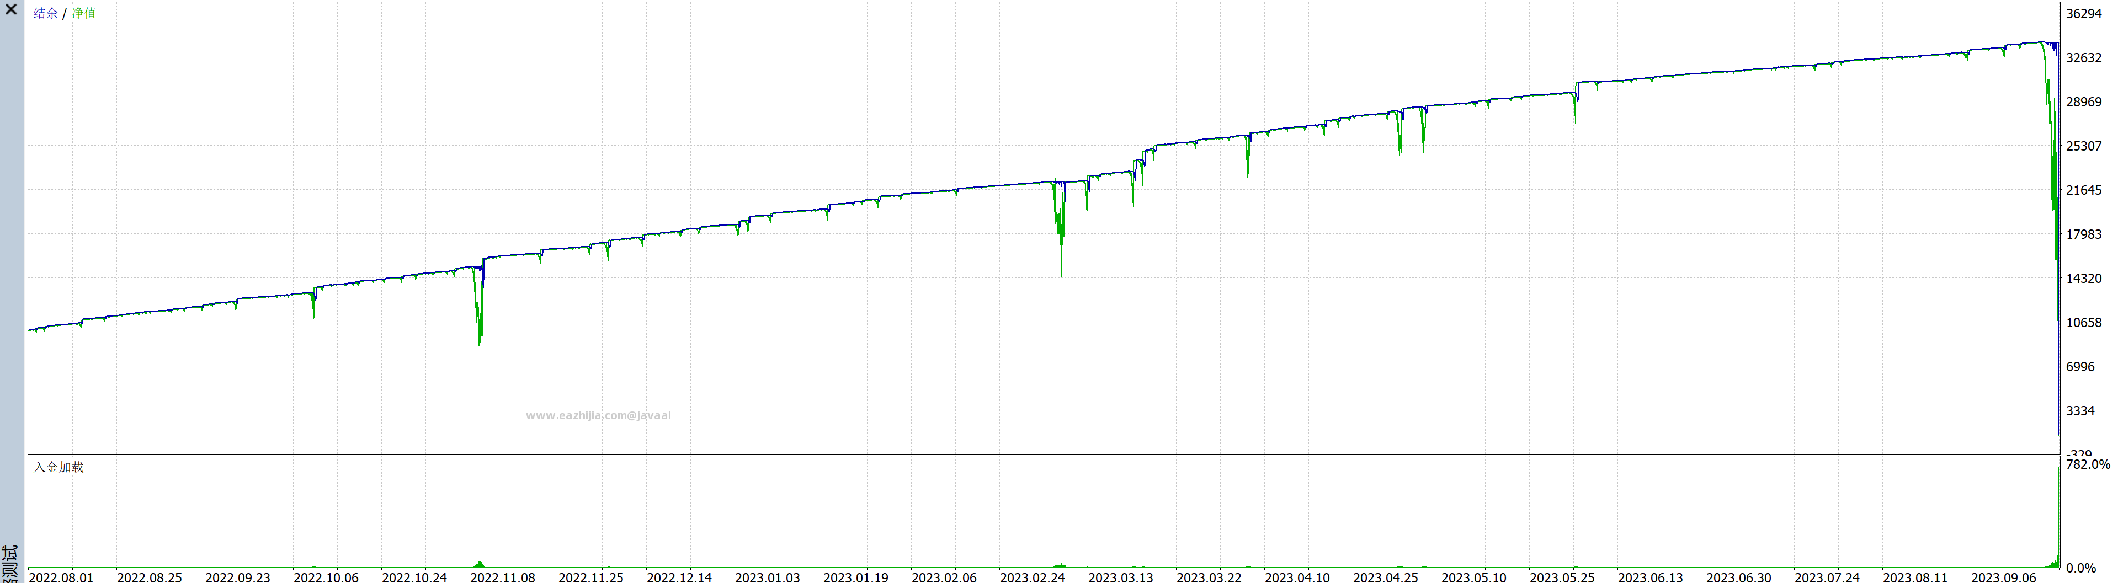The image size is (2118, 583).
Task: Select the 21645 value on the right axis
Action: [2083, 191]
